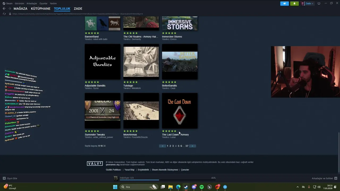Go to next page with > button
The height and width of the screenshot is (191, 340).
192,146
